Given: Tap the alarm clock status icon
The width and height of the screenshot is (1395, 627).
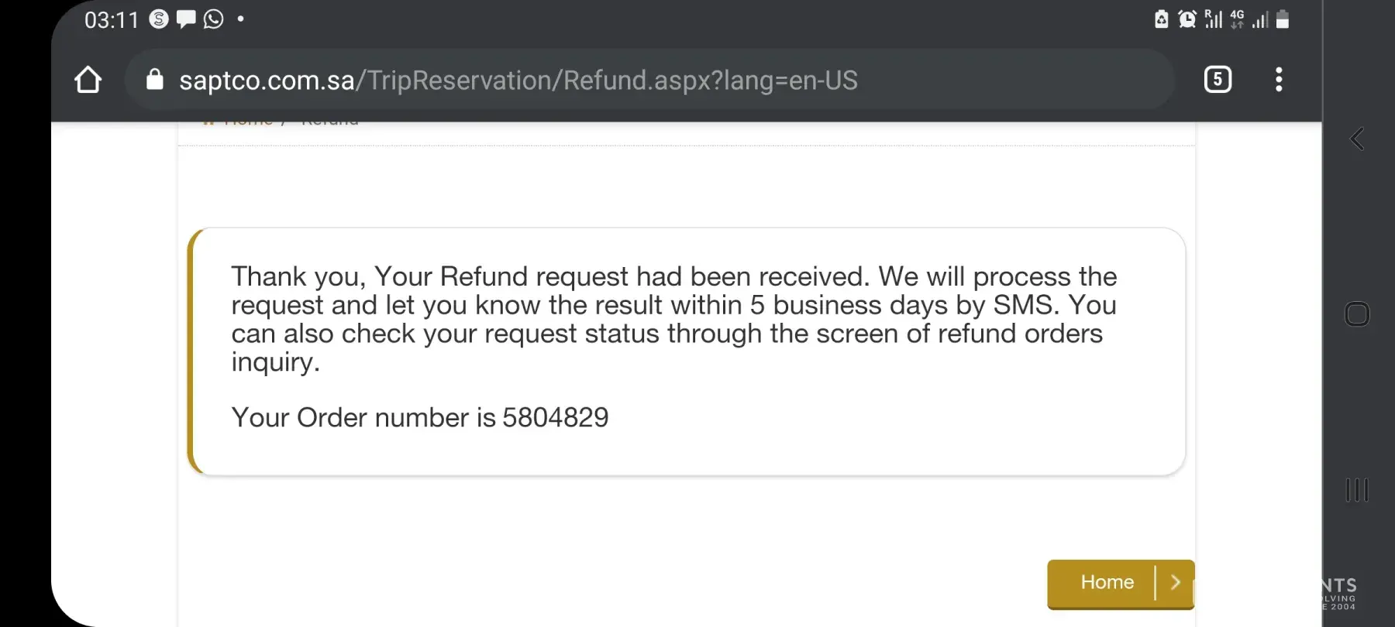Looking at the screenshot, I should (1187, 19).
